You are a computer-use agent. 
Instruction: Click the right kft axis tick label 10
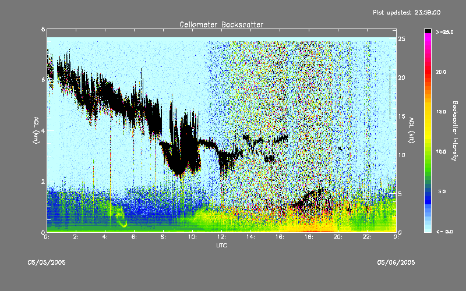(x=402, y=155)
